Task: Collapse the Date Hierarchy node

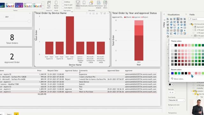Action: (193, 94)
